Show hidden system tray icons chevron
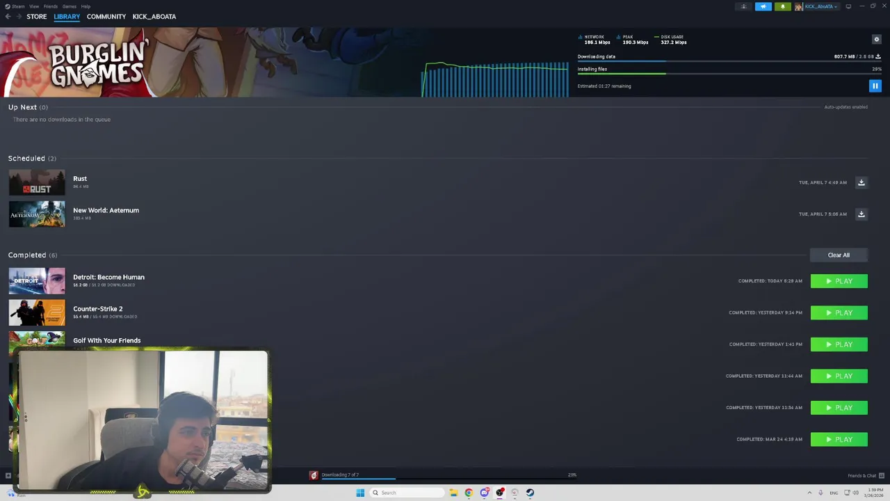Image resolution: width=890 pixels, height=501 pixels. [809, 493]
